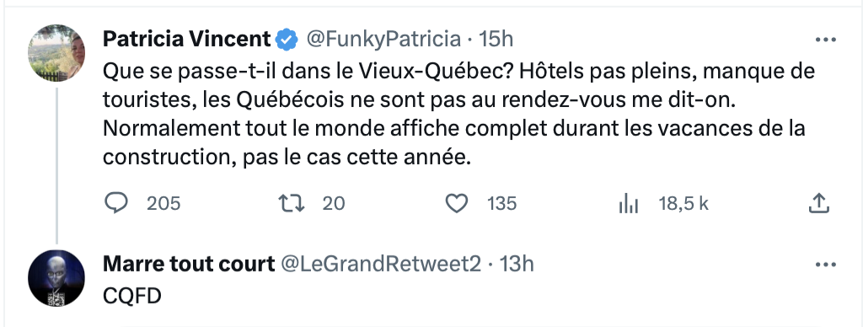Visit Patricia Vincent's profile via display name
The height and width of the screenshot is (327, 863).
(x=186, y=39)
